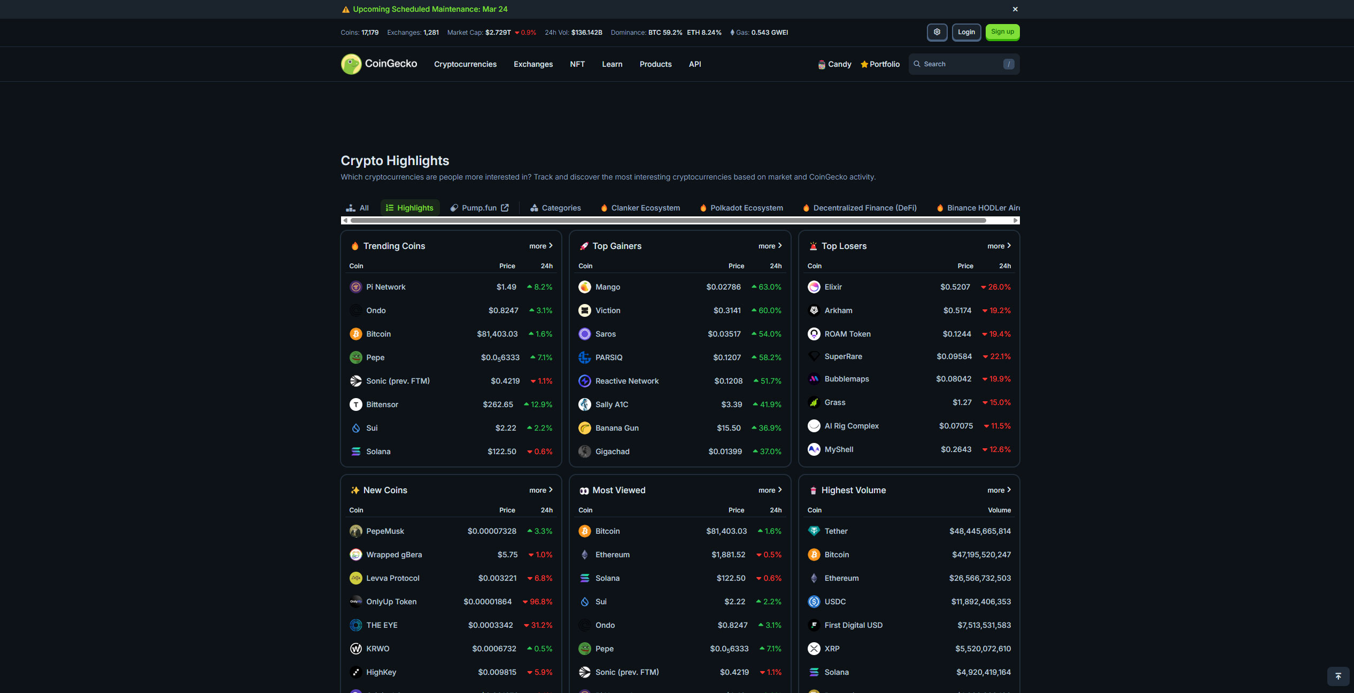Click the PepeMusk coin icon
This screenshot has width=1354, height=693.
[356, 531]
